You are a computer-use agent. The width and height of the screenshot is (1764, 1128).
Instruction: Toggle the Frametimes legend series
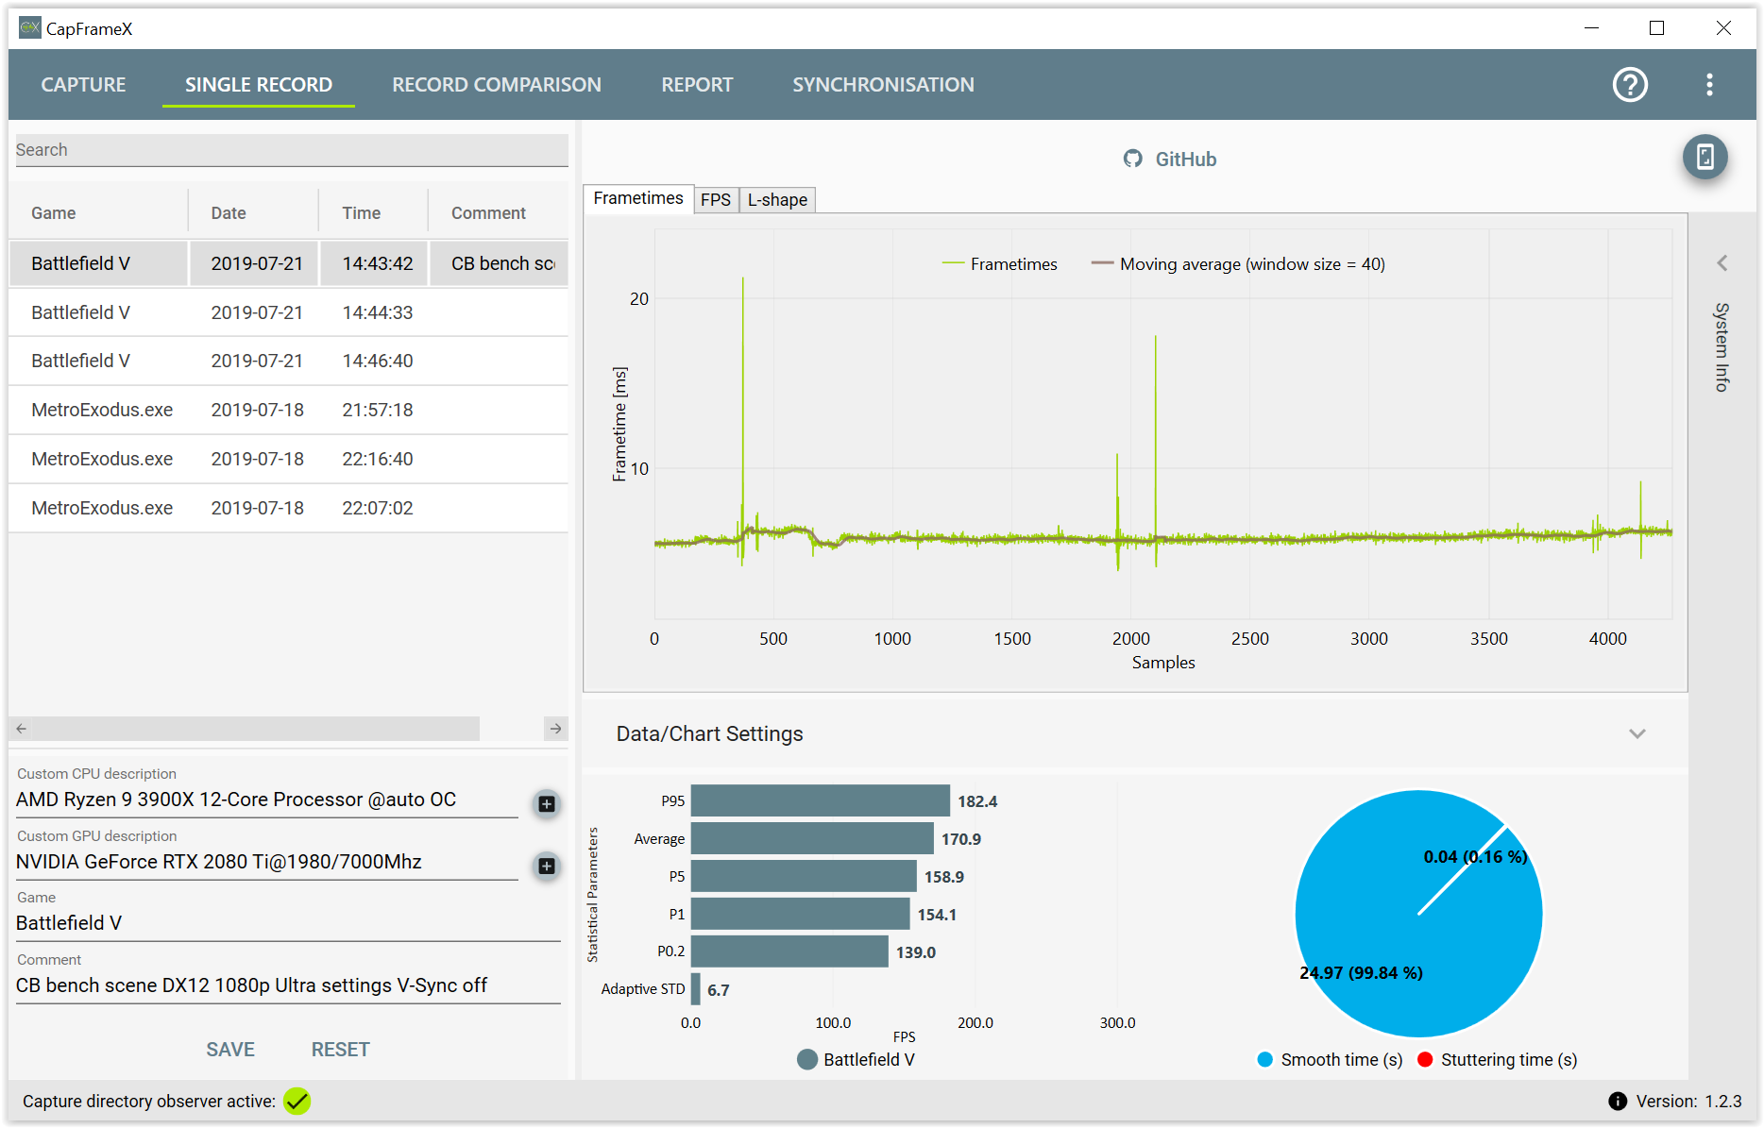[999, 264]
